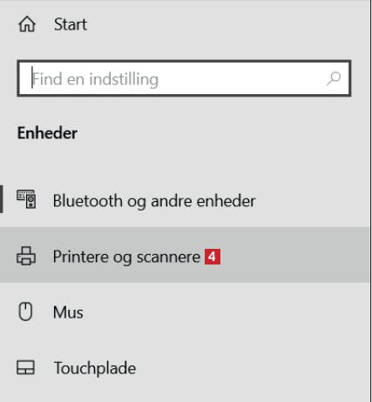Image resolution: width=372 pixels, height=402 pixels.
Task: Click the red 4 badge
Action: tap(213, 257)
